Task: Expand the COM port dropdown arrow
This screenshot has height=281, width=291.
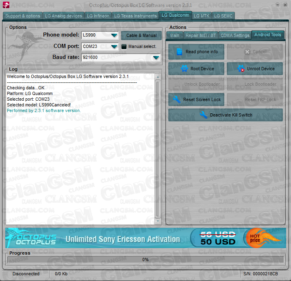Action: (114, 46)
